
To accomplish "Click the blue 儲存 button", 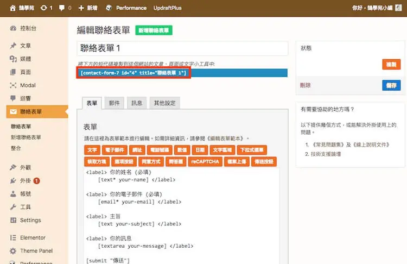I will point(391,85).
